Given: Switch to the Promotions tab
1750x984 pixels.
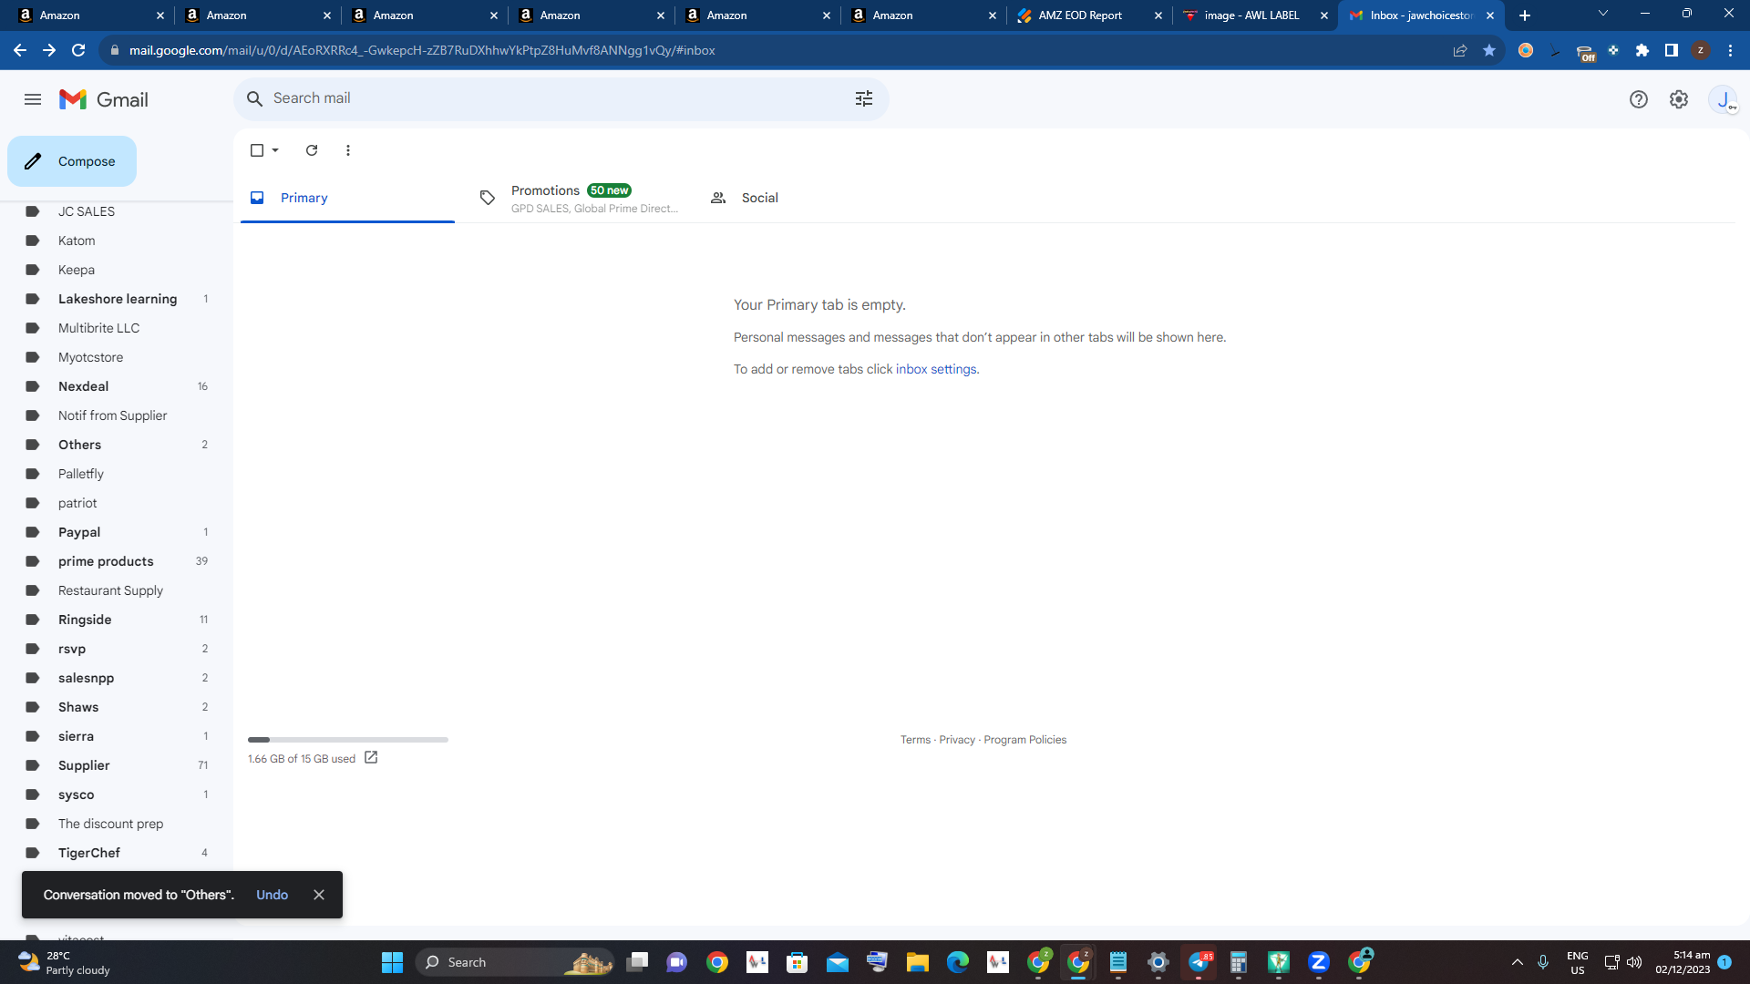Looking at the screenshot, I should [x=579, y=198].
